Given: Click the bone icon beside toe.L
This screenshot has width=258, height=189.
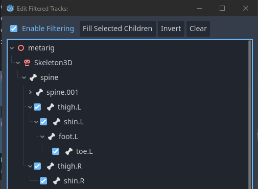Looking at the screenshot, I should coord(69,151).
